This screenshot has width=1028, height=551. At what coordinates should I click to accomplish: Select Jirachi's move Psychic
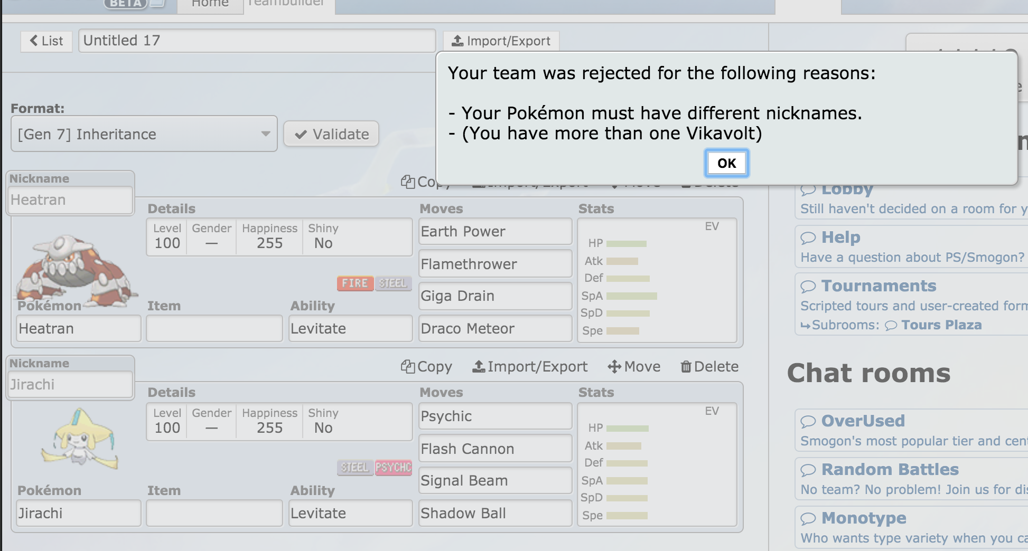click(496, 416)
